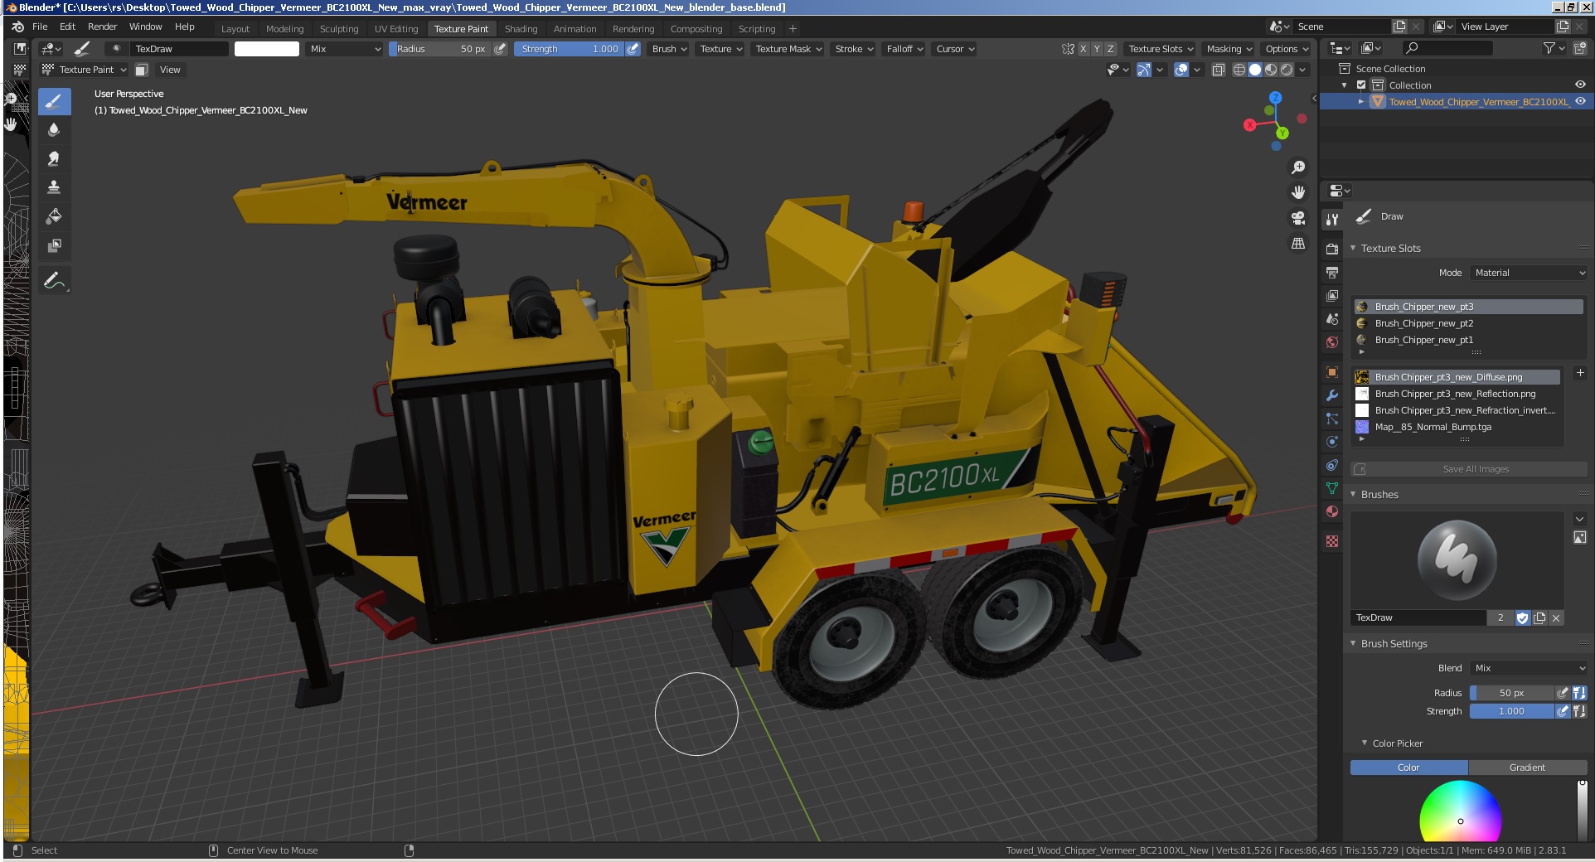The width and height of the screenshot is (1595, 862).
Task: Open Render properties tab
Action: [x=1332, y=249]
